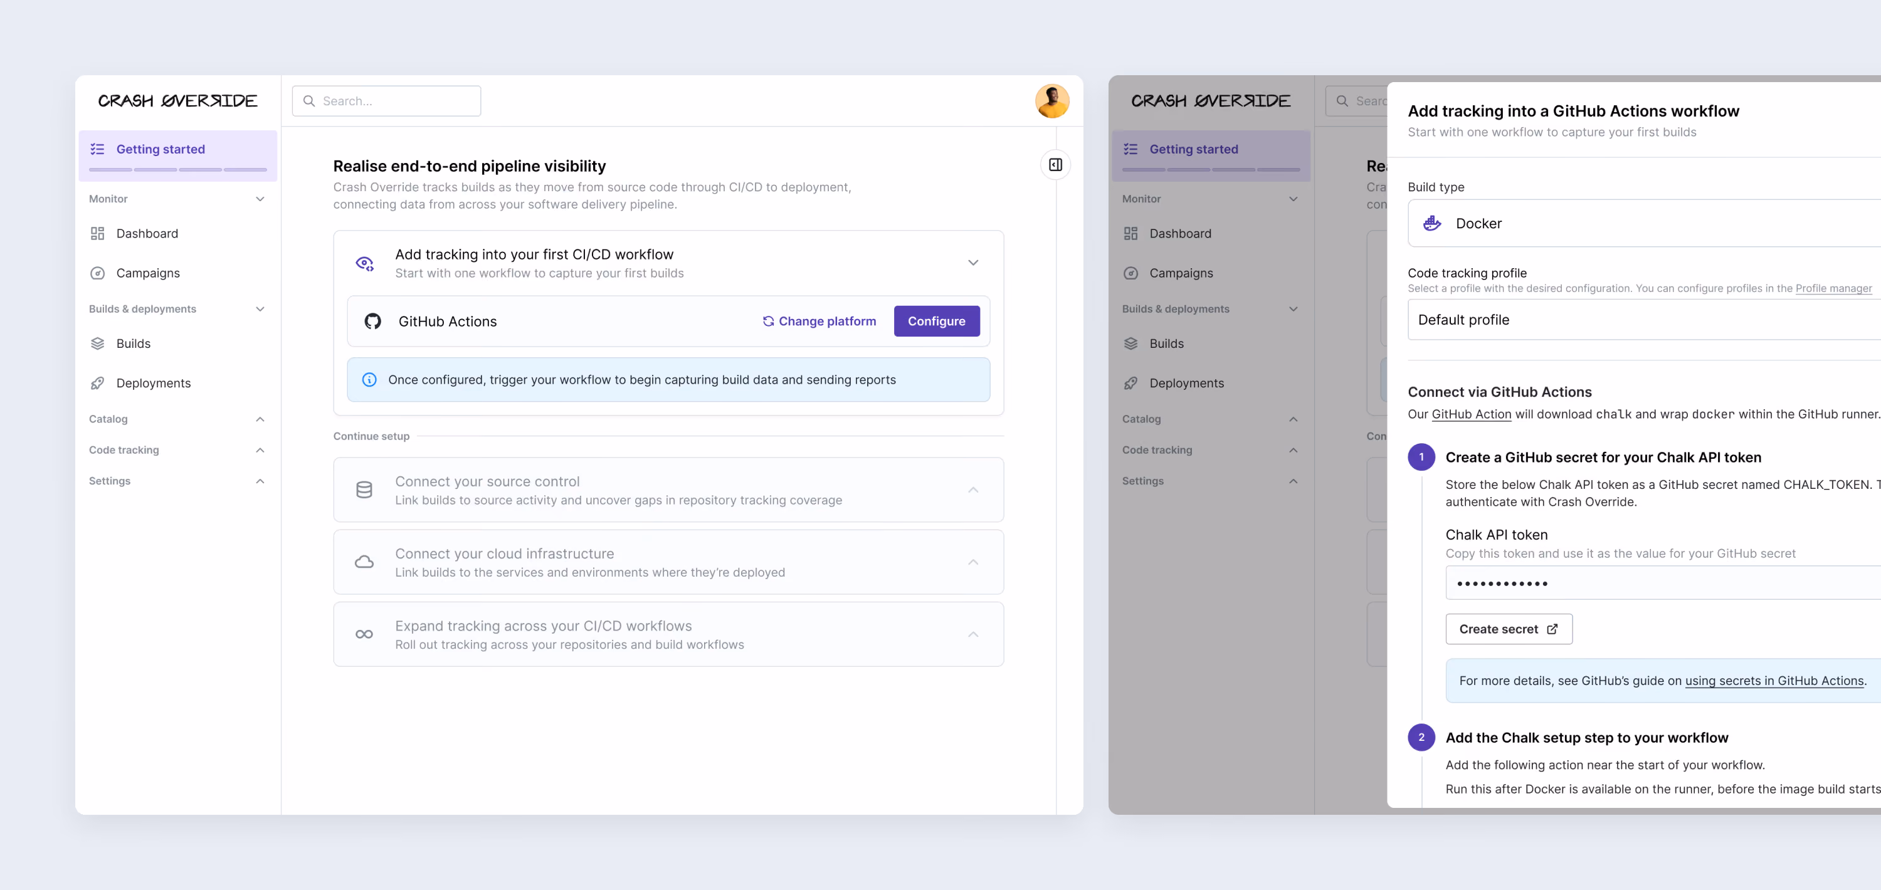The image size is (1881, 890).
Task: Click the masked Chalk API token field
Action: tap(1663, 583)
